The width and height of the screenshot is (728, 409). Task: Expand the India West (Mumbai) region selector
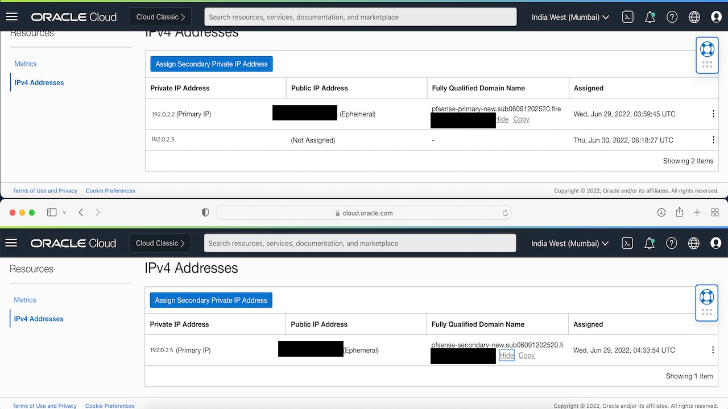point(569,243)
